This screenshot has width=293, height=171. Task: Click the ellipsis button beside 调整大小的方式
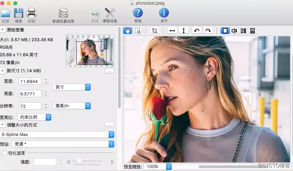(x=109, y=125)
